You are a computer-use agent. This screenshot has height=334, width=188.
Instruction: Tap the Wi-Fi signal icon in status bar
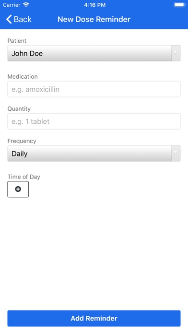click(x=26, y=5)
